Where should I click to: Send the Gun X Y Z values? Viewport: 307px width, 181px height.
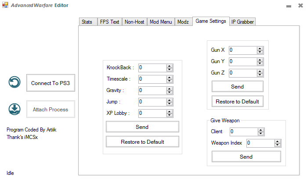238,86
